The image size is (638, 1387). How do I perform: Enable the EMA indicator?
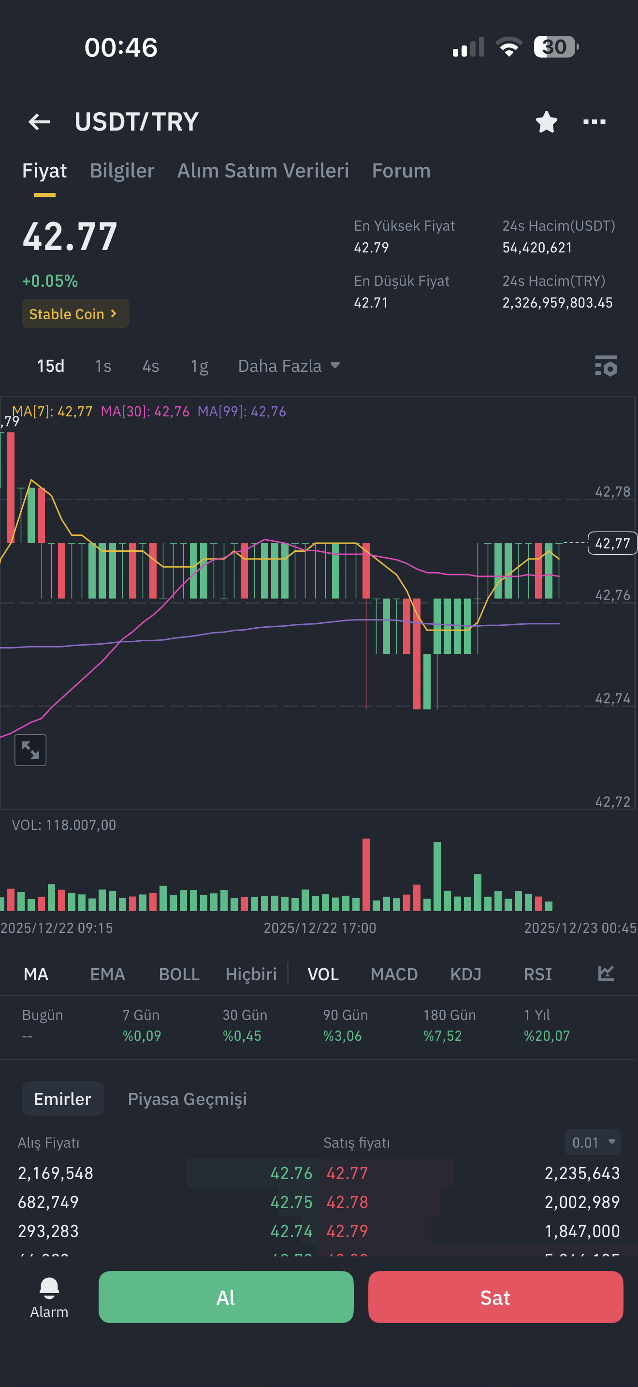point(108,974)
